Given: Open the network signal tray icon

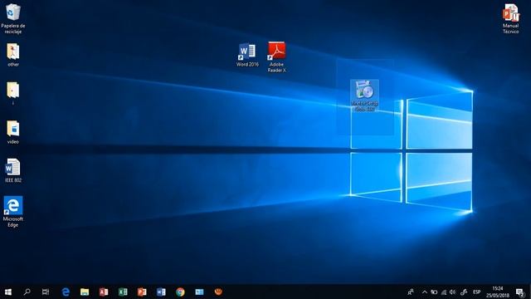Looking at the screenshot, I should [444, 292].
